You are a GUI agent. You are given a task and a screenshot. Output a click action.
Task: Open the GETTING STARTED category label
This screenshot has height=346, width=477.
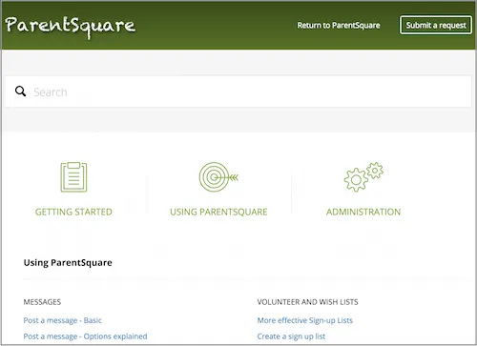coord(73,212)
